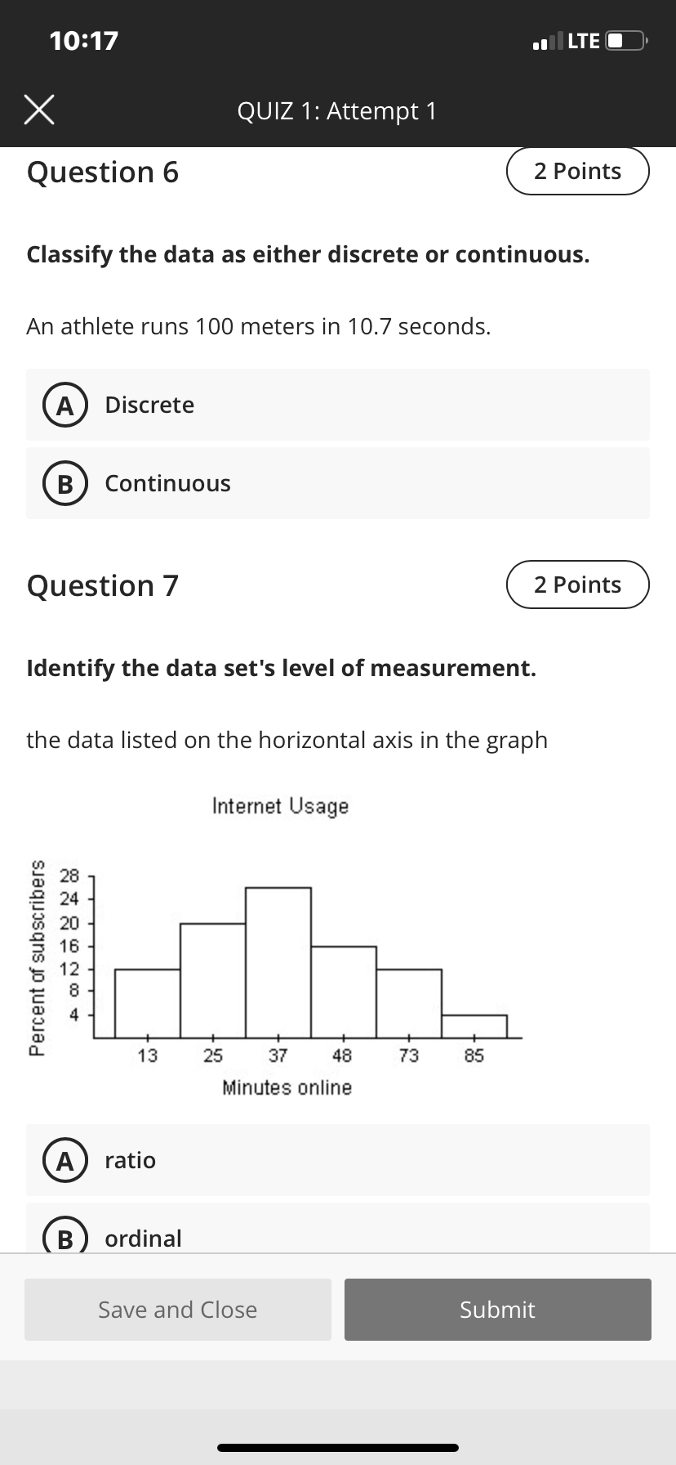
Task: Select the Discrete radio option A
Action: (x=338, y=405)
